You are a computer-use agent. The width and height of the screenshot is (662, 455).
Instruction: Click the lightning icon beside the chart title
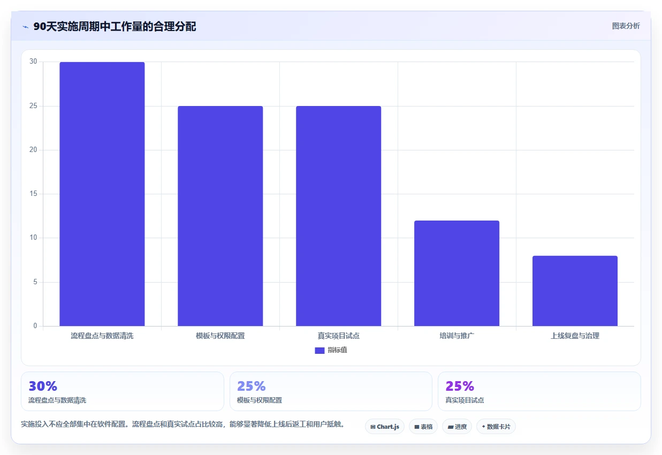pos(25,27)
